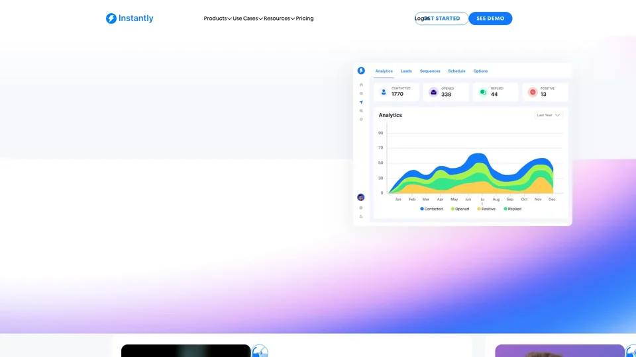Open the gear settings icon in dashboard sidebar
This screenshot has width=636, height=357.
click(361, 120)
